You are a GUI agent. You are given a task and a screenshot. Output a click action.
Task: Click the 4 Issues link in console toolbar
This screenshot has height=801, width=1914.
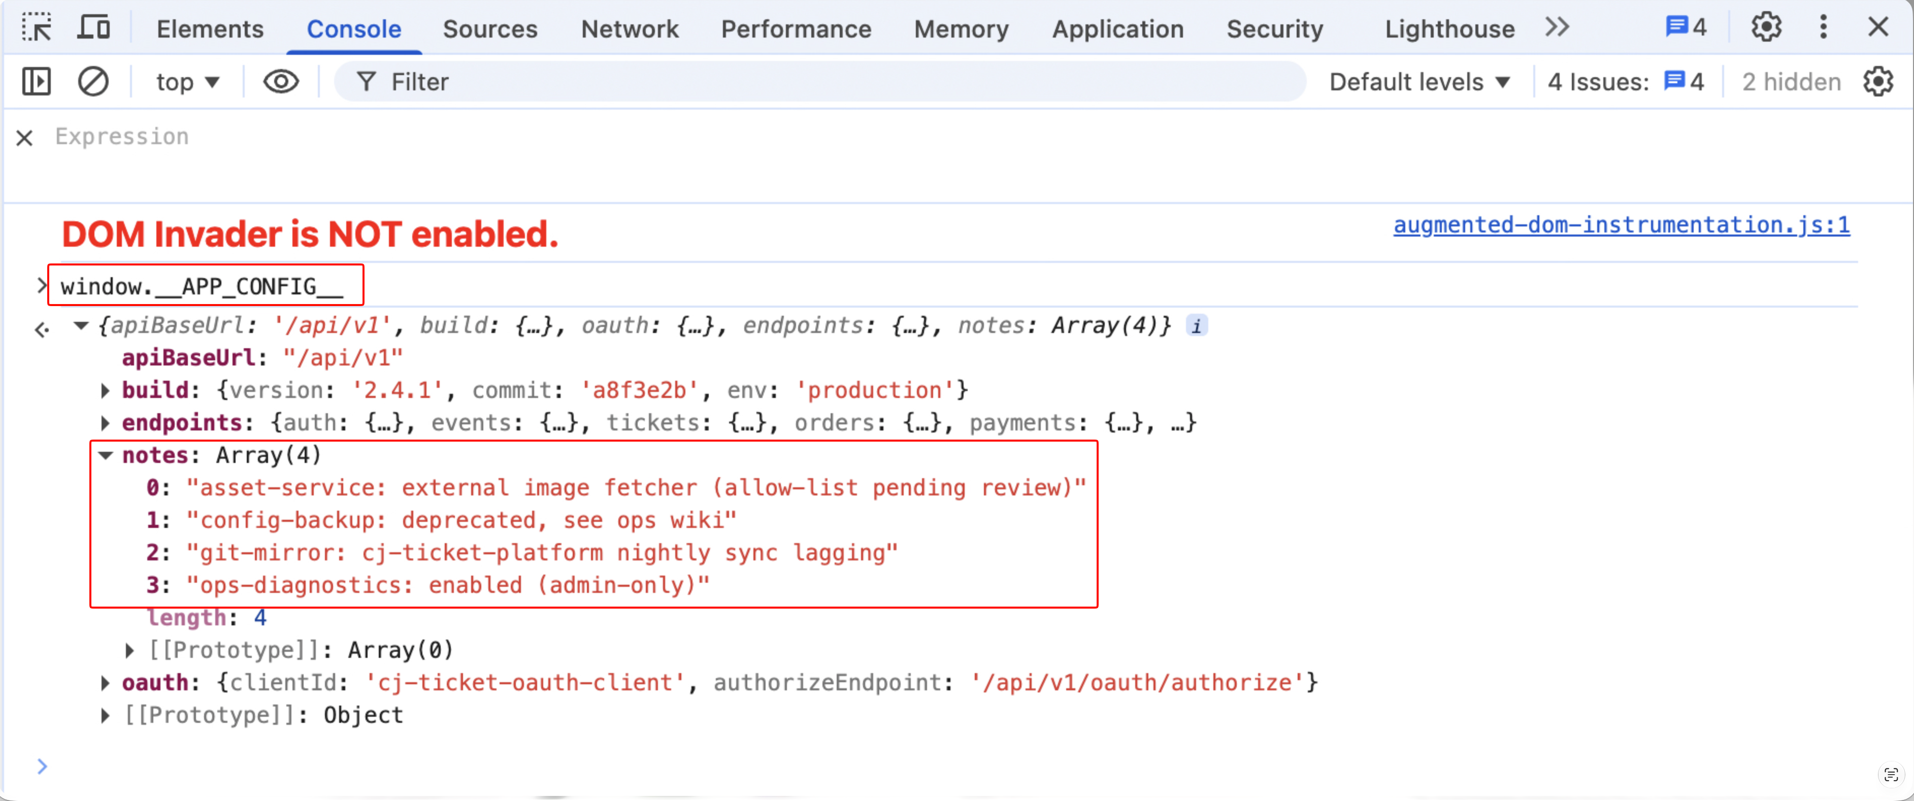coord(1625,82)
